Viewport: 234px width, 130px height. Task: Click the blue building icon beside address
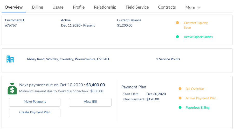(10, 59)
